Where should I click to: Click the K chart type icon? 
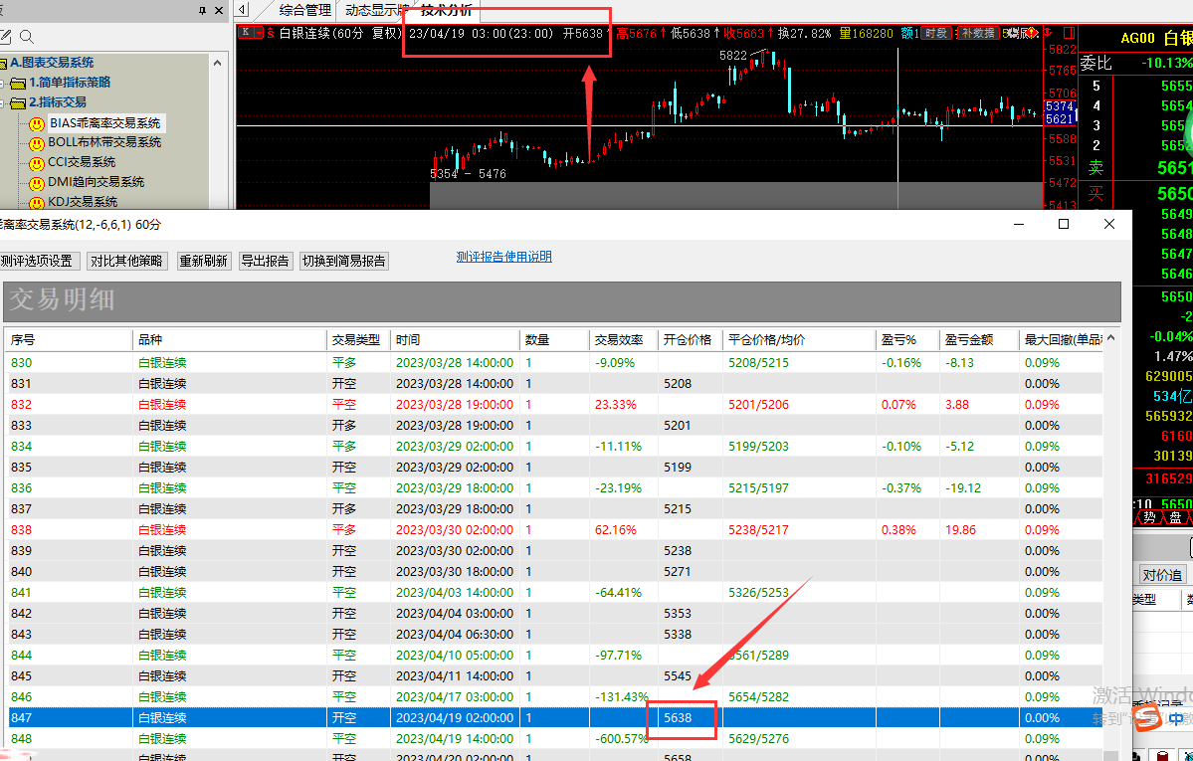[245, 33]
